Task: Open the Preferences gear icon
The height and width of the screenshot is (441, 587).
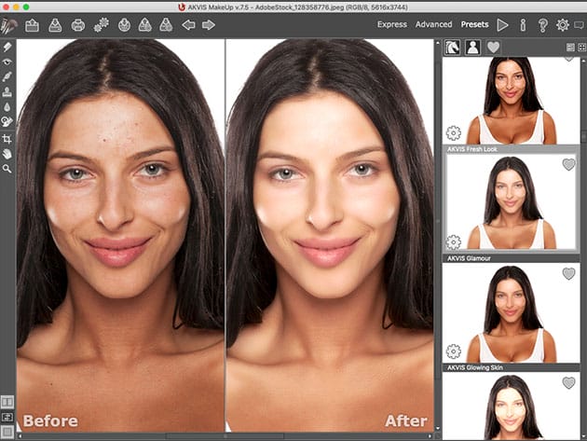Action: click(563, 25)
